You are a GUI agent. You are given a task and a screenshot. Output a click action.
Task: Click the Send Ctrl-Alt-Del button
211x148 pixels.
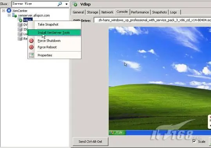[90, 141]
